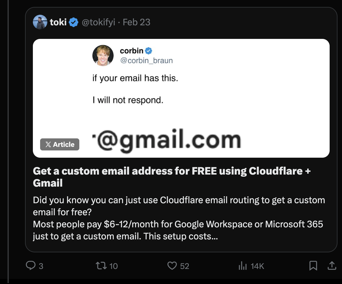Click toki's blue verified badge
The width and height of the screenshot is (342, 284).
74,22
